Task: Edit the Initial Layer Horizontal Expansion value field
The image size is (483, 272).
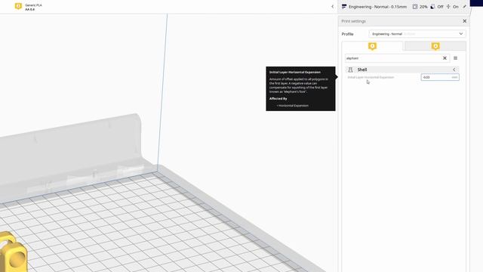Action: pyautogui.click(x=440, y=77)
